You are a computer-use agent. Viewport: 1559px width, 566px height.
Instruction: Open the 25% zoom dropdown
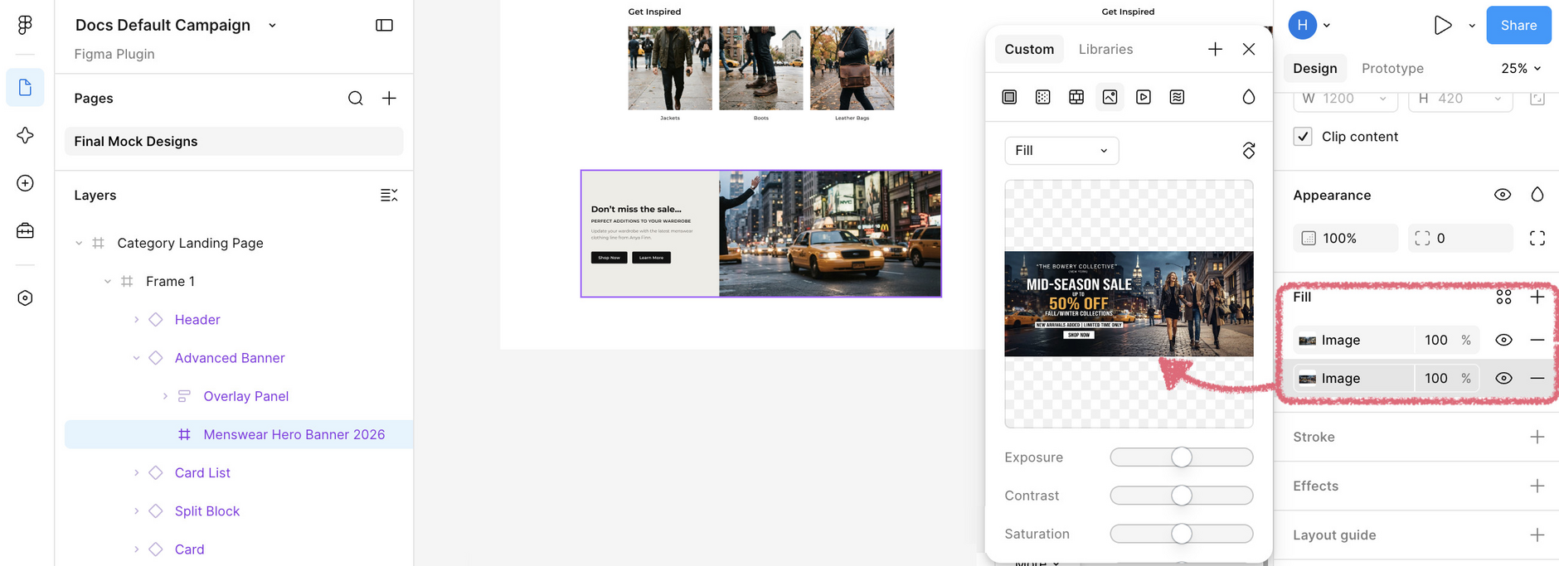1521,68
